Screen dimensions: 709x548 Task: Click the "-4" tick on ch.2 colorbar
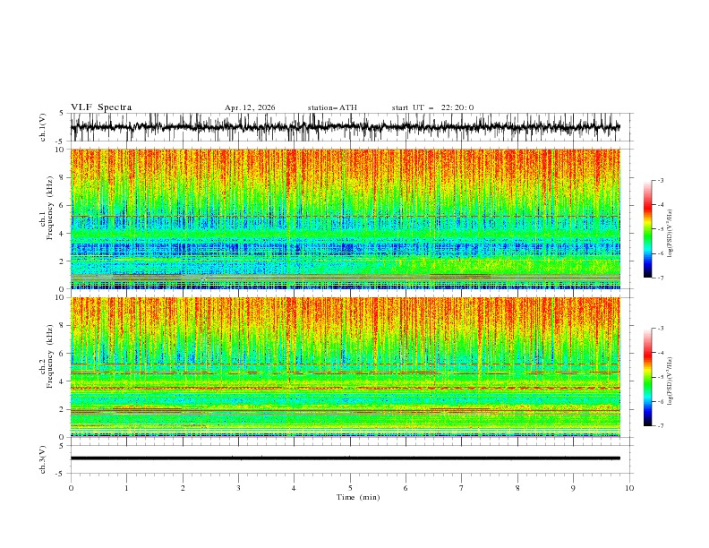coord(661,353)
